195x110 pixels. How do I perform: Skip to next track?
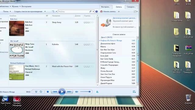[69, 92]
